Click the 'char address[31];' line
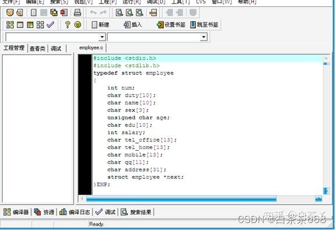The width and height of the screenshot is (335, 230). point(136,169)
